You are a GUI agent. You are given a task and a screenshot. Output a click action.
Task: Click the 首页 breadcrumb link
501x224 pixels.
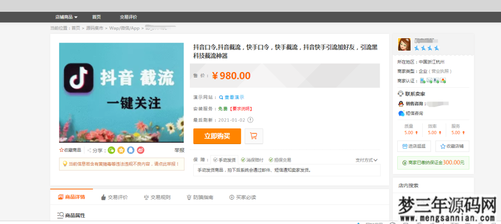(x=76, y=28)
